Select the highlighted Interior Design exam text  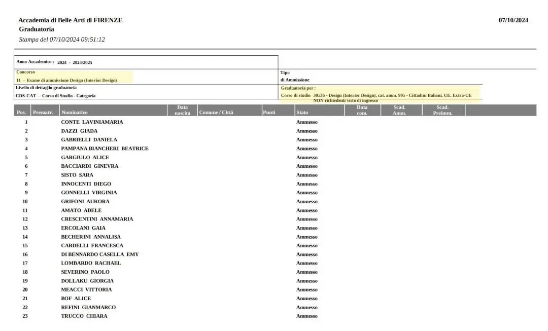66,80
